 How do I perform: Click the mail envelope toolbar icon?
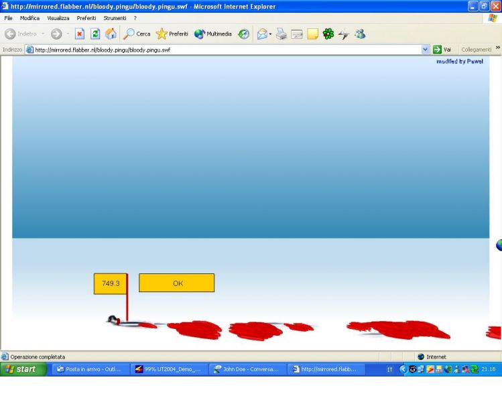pyautogui.click(x=262, y=34)
